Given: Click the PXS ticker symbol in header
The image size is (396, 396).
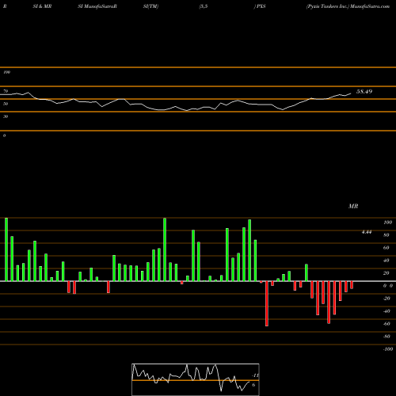Looking at the screenshot, I should click(261, 6).
